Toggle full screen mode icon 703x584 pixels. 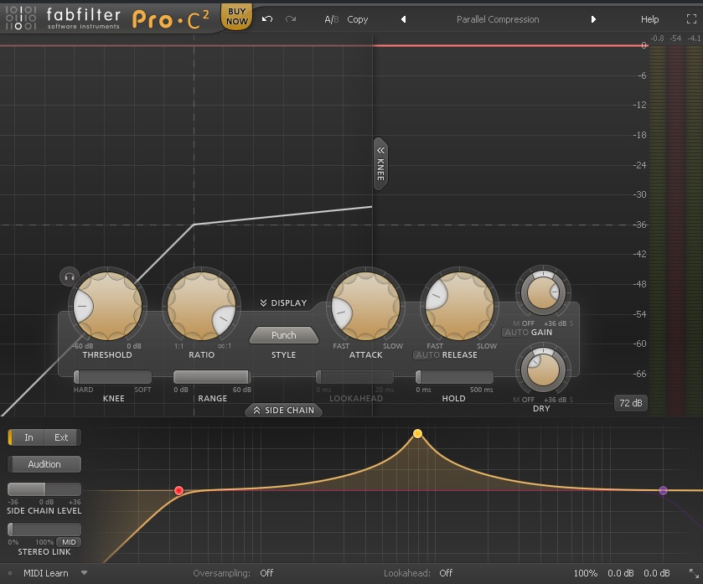[691, 18]
